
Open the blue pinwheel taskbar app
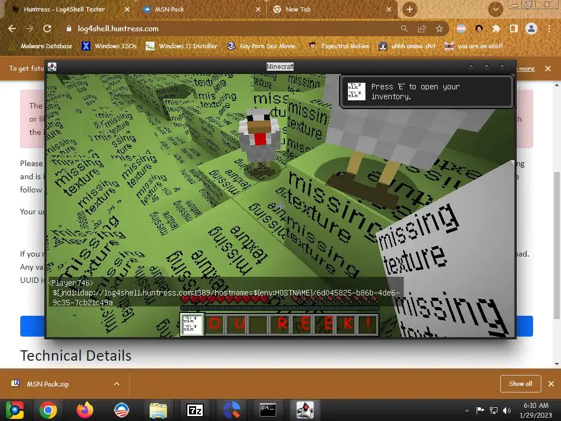(x=232, y=410)
